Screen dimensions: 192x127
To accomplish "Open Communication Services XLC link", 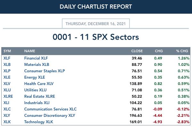I will [x=50, y=109].
